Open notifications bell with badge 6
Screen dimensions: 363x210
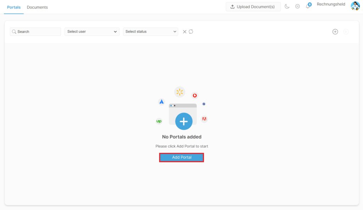click(x=308, y=6)
